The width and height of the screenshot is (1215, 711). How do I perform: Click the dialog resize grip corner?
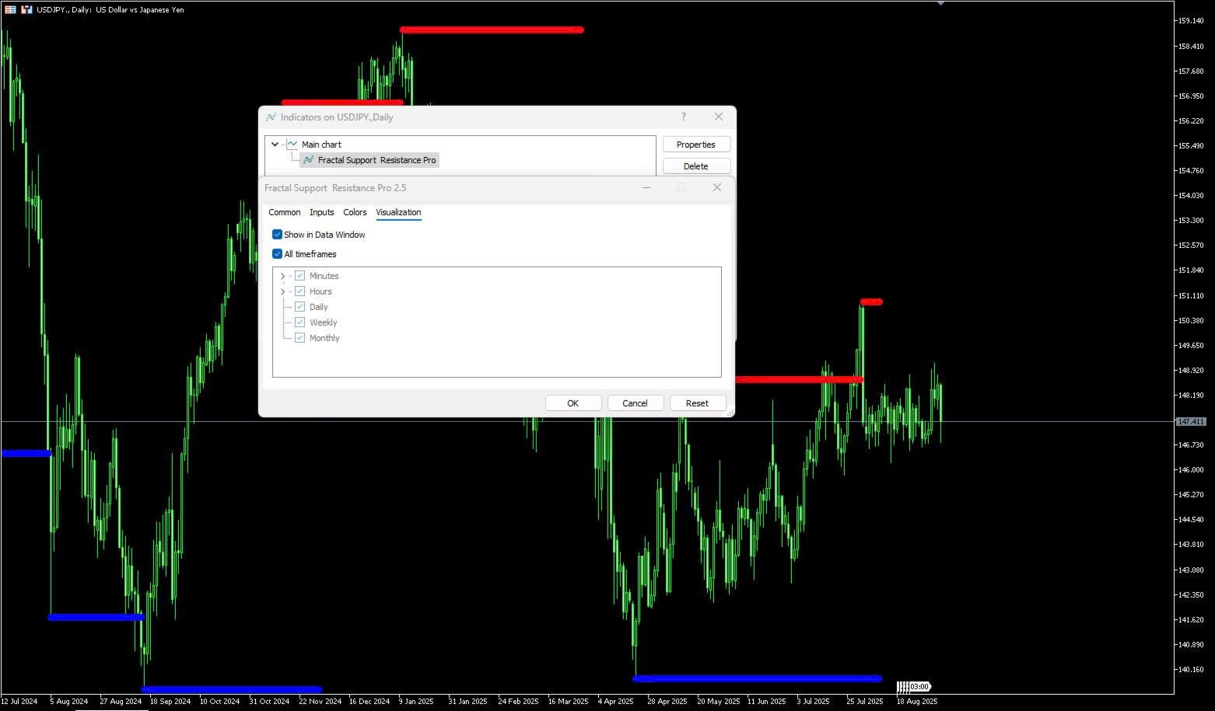[x=730, y=413]
